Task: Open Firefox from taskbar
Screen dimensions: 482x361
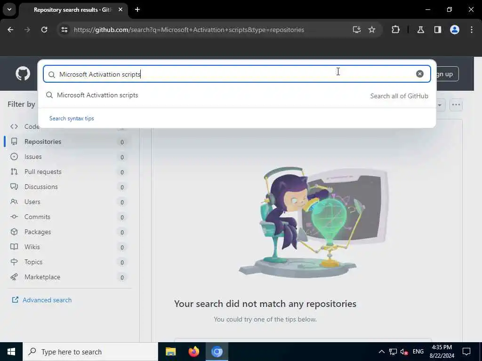Action: pos(193,352)
